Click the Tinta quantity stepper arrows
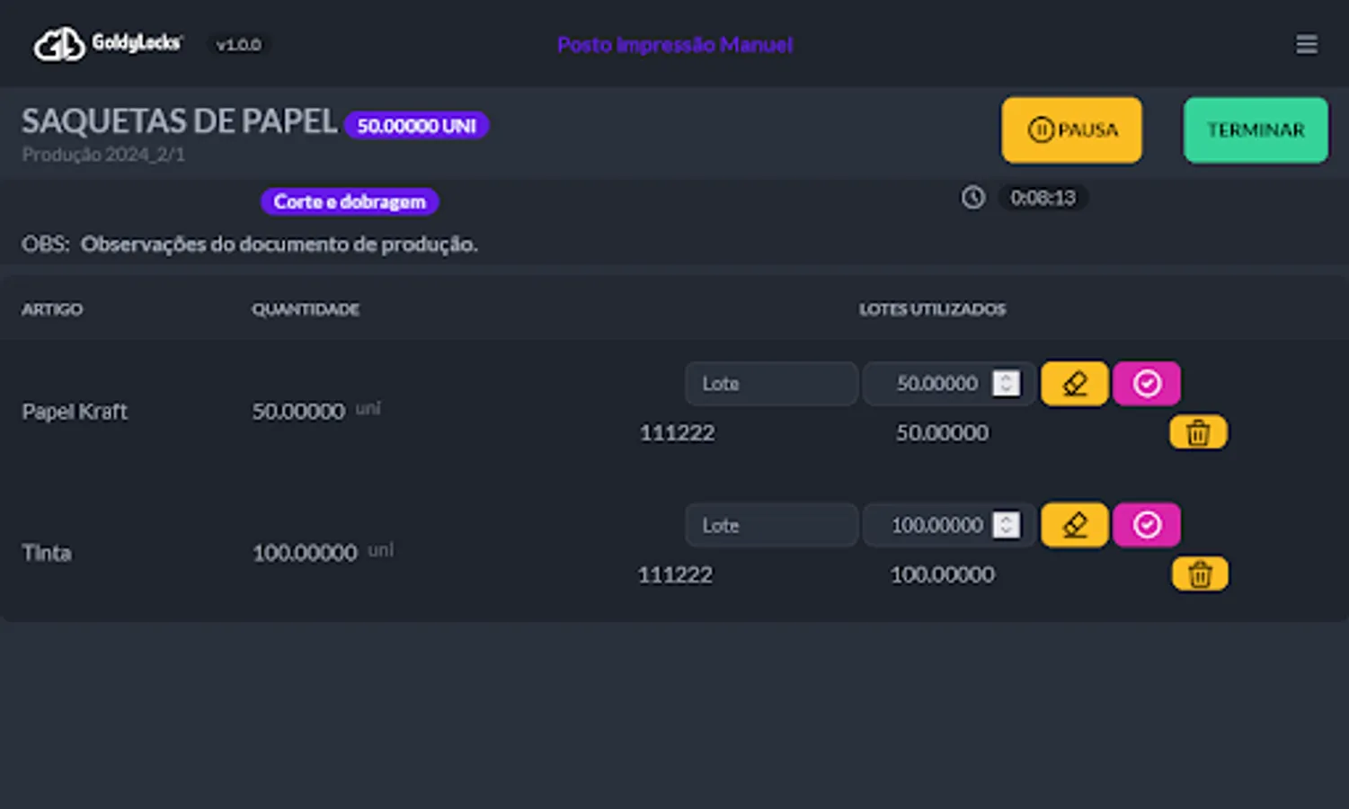Screen dimensions: 1349x809 pyautogui.click(x=1006, y=525)
